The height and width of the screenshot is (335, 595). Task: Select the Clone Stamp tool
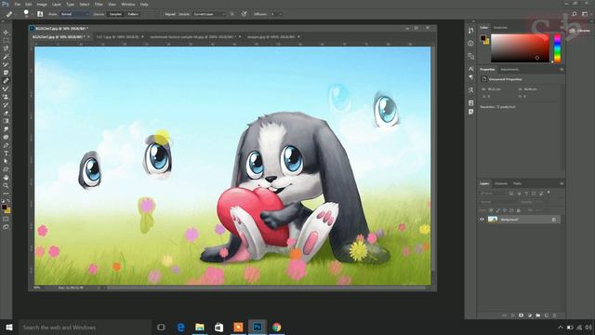tap(6, 97)
